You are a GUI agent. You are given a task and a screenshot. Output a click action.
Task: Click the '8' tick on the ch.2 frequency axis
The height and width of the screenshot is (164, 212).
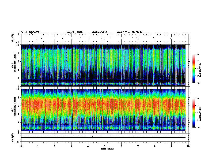19,98
